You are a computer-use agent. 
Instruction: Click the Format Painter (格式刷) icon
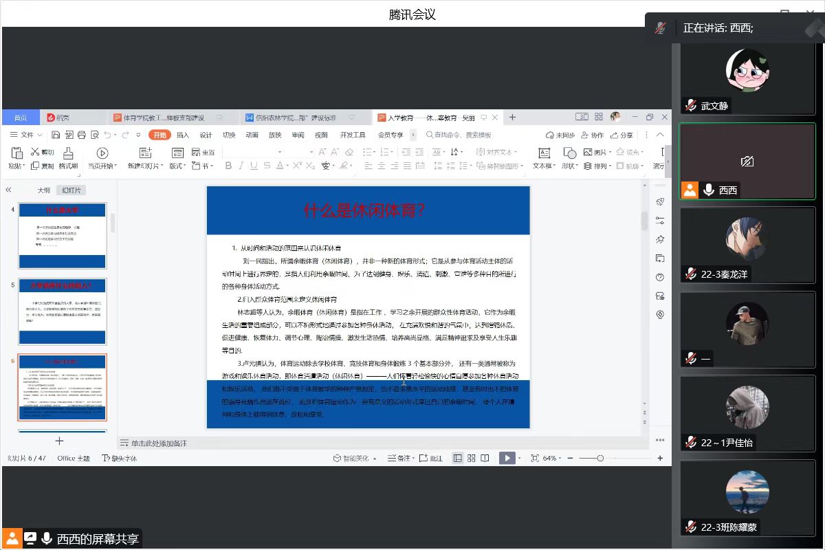click(x=68, y=153)
